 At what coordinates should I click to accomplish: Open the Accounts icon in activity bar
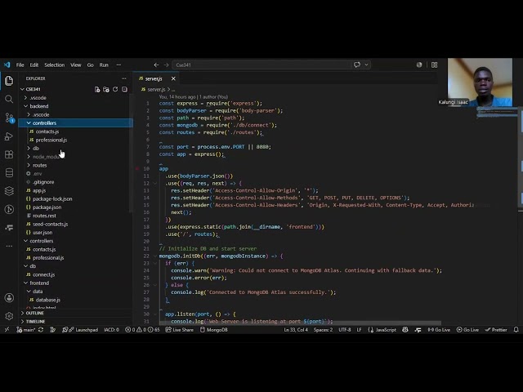pyautogui.click(x=9, y=297)
